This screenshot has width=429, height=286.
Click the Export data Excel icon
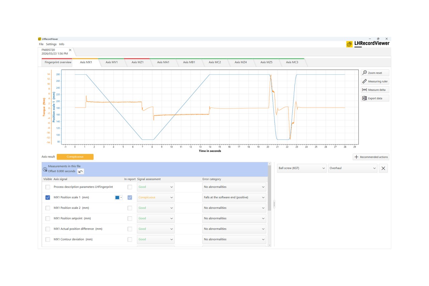(364, 98)
